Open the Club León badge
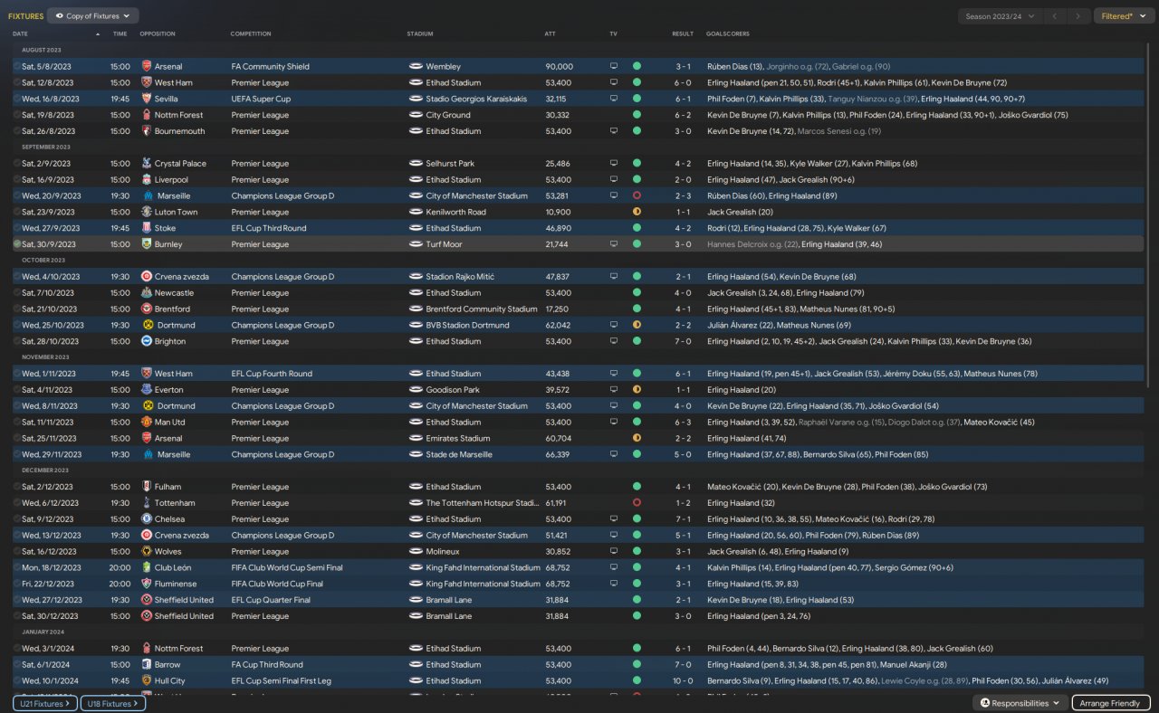 point(148,567)
